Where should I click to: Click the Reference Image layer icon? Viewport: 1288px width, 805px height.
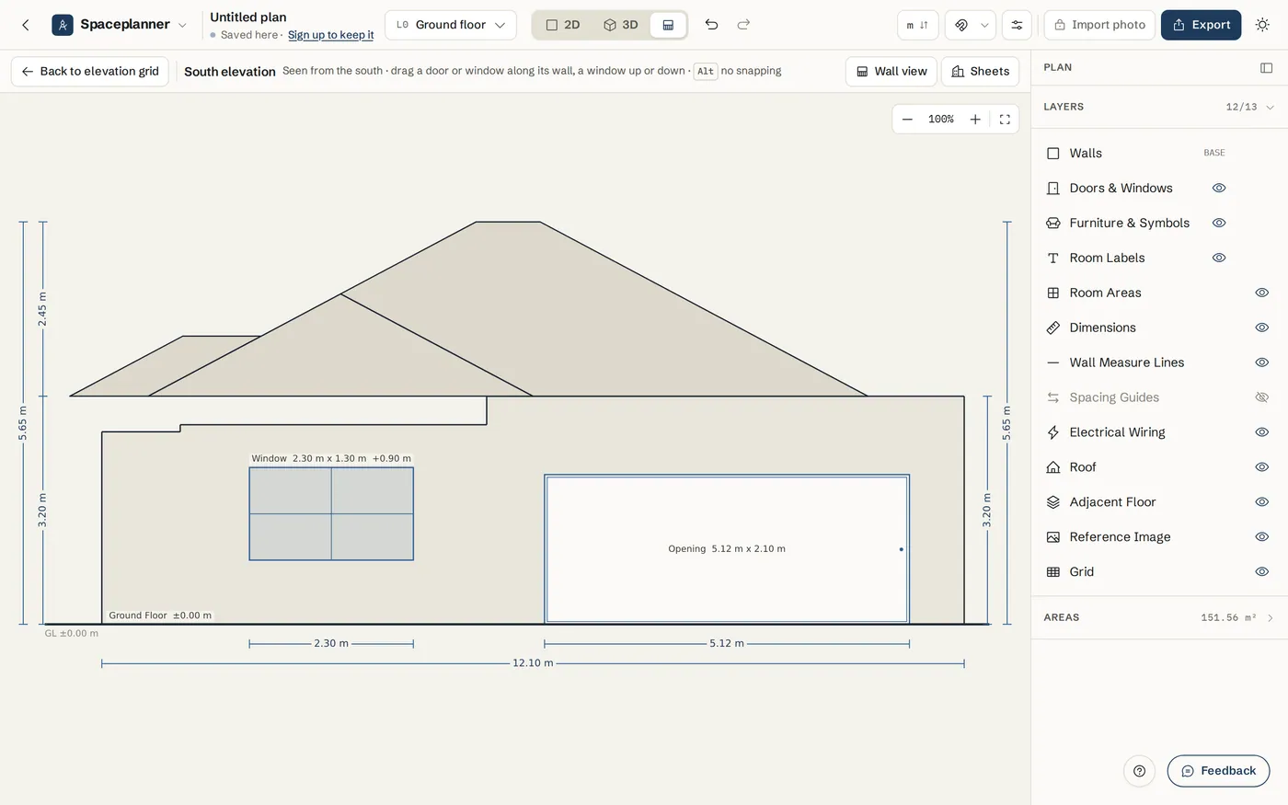[x=1053, y=537]
